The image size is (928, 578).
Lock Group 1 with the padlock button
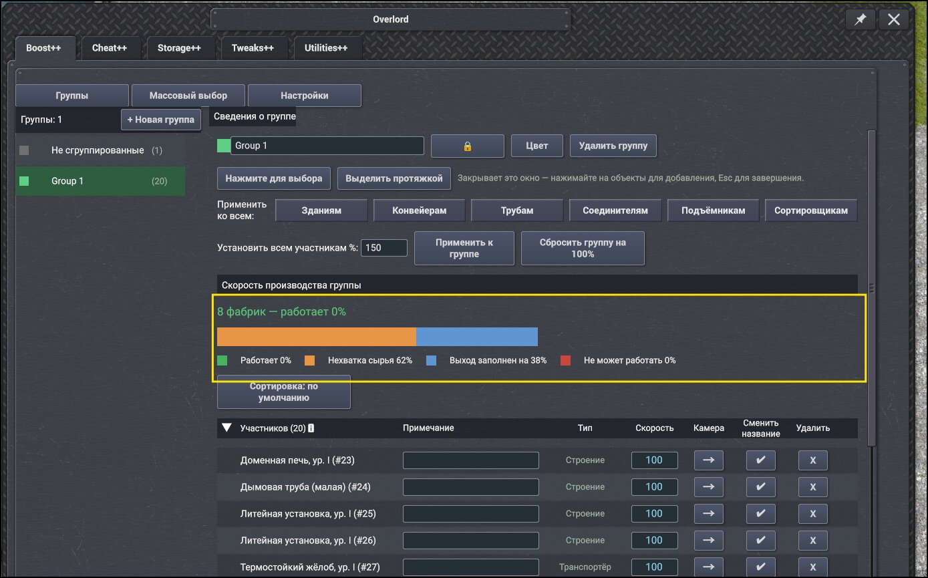click(468, 146)
